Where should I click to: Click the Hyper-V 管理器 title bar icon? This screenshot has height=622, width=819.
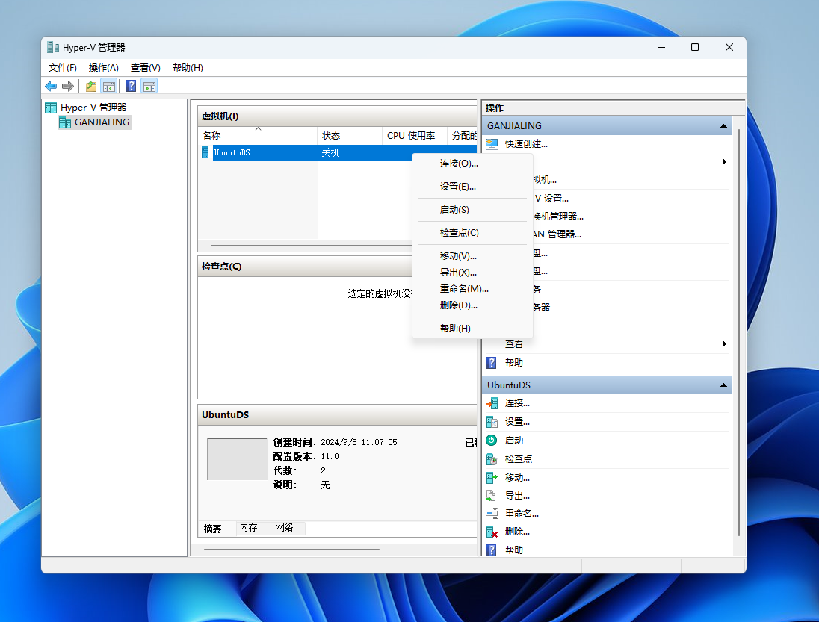pos(53,48)
